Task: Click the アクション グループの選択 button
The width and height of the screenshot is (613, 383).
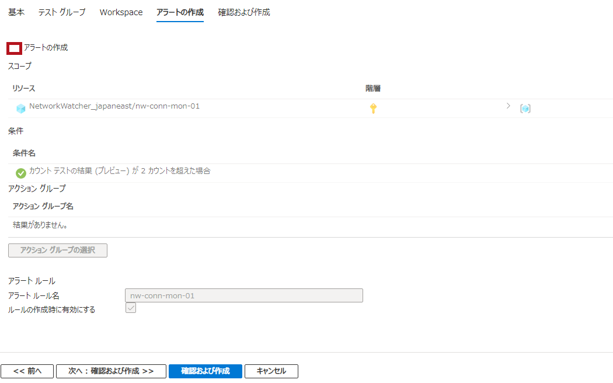Action: (x=57, y=250)
